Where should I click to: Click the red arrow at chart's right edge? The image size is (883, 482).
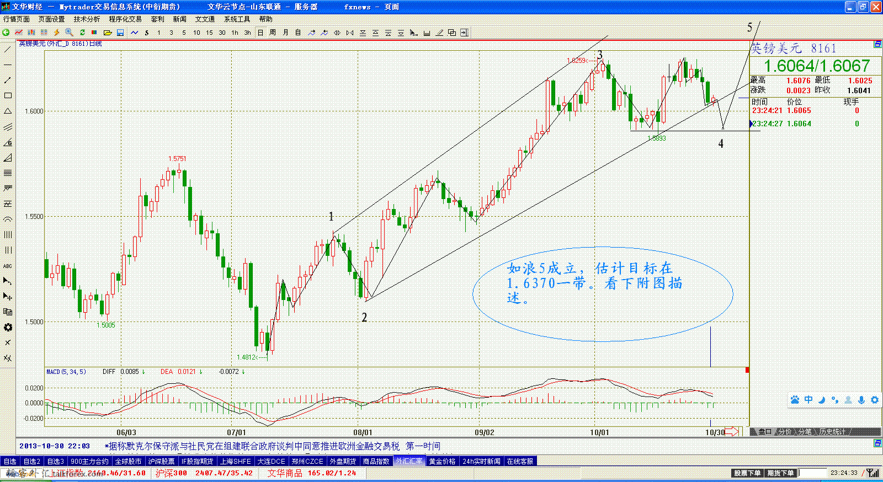pos(732,431)
